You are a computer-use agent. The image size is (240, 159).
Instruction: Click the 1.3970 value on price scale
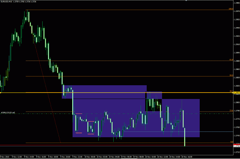[x=237, y=11]
